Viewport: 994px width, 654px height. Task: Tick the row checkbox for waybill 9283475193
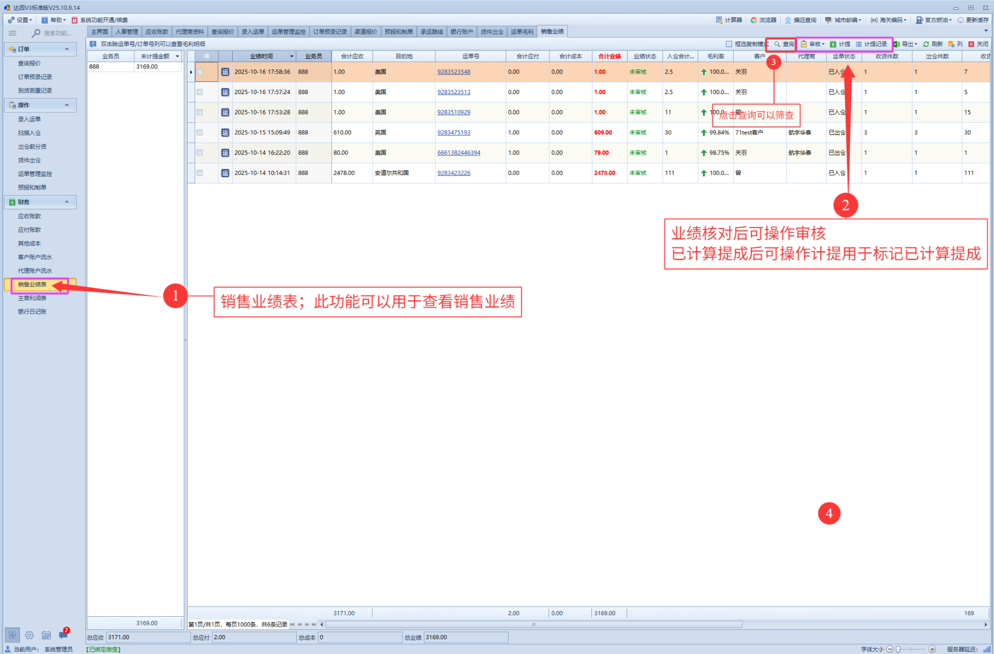click(200, 132)
